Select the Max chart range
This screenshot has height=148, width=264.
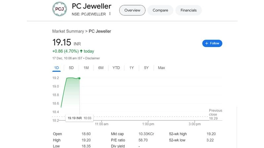tap(161, 68)
